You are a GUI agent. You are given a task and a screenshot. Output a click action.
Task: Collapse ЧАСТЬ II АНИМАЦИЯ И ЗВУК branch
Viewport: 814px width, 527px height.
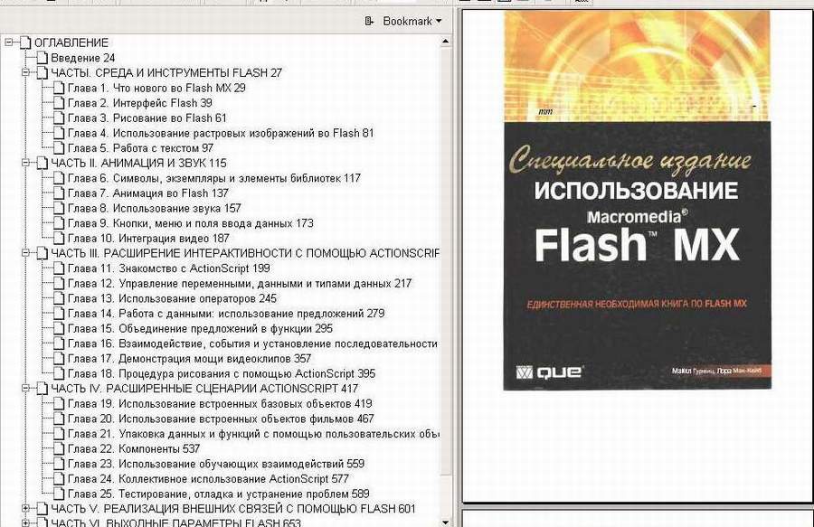[x=25, y=163]
